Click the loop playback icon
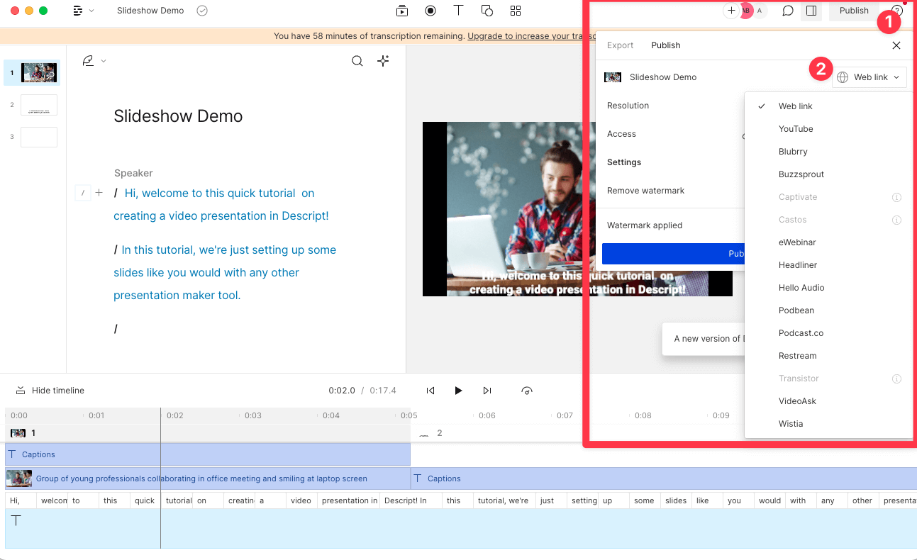 click(x=526, y=391)
